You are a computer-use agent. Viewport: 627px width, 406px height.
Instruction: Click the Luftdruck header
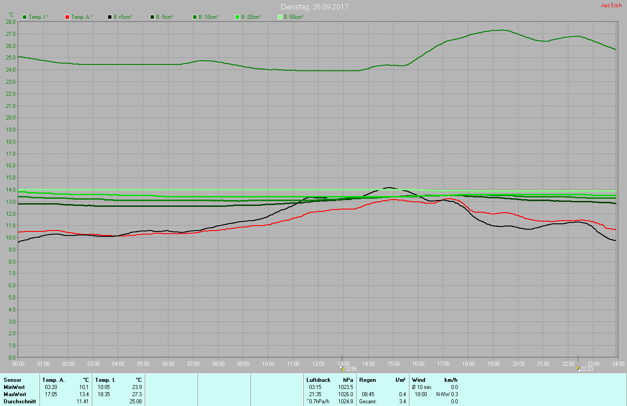click(318, 380)
